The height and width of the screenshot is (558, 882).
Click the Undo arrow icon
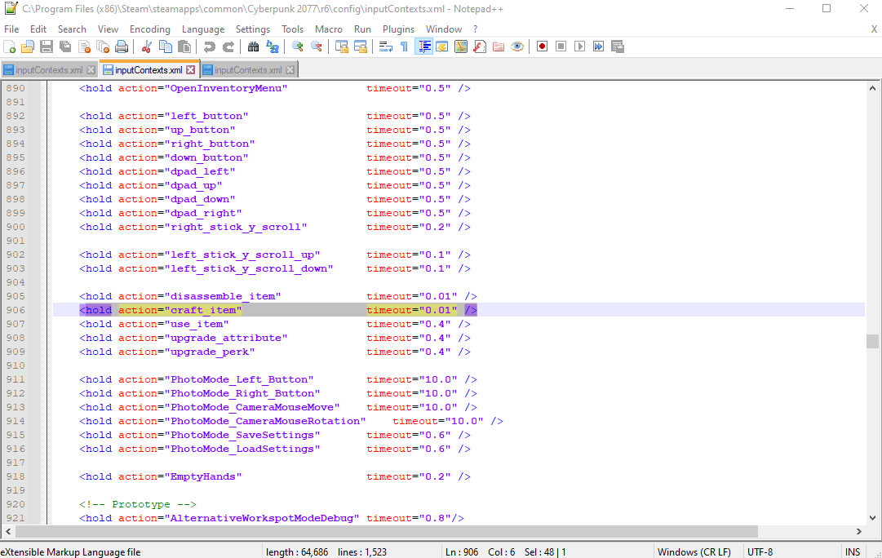tap(210, 46)
